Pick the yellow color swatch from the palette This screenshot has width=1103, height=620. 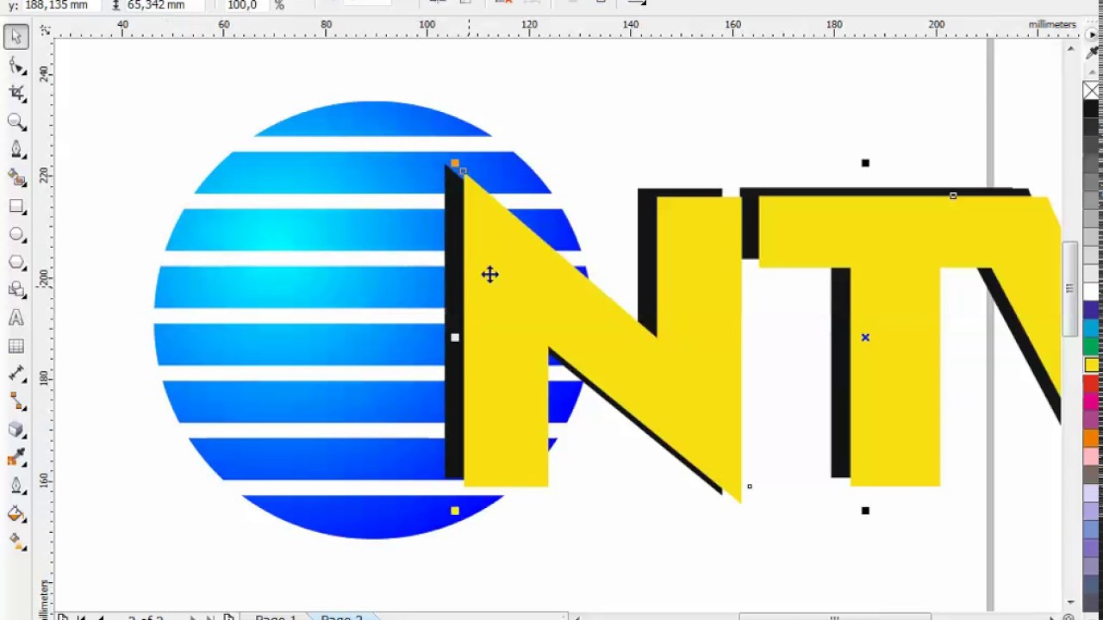point(1091,364)
